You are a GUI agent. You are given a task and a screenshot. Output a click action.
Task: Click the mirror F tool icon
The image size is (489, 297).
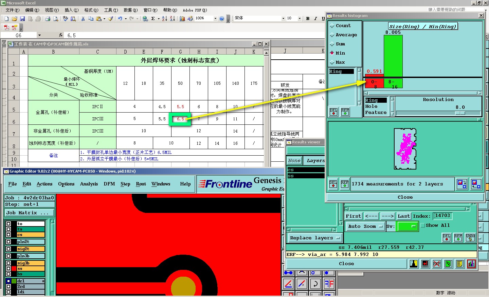pyautogui.click(x=329, y=283)
